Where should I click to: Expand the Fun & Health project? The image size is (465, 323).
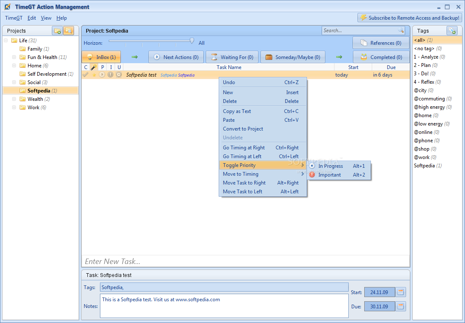point(14,57)
